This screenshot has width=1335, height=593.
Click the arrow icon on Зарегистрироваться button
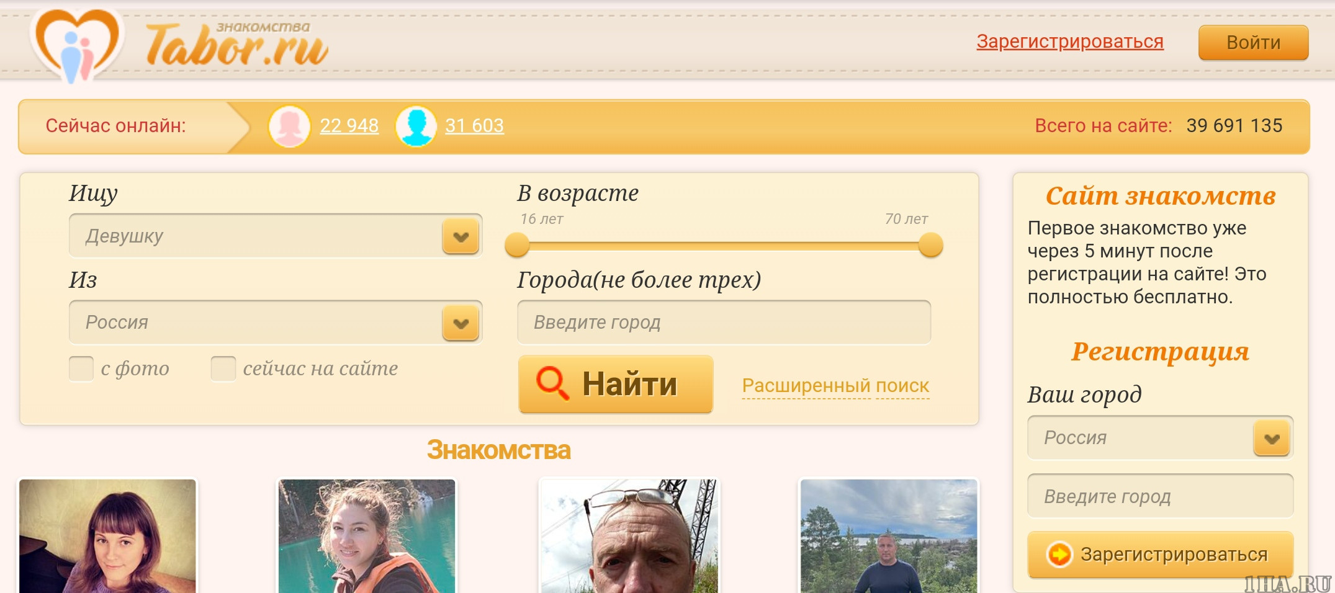click(1059, 554)
